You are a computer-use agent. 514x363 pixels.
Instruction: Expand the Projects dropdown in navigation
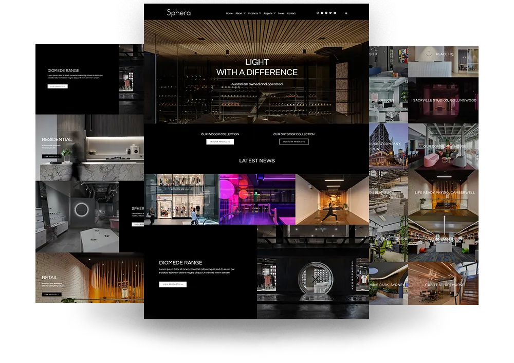[269, 13]
